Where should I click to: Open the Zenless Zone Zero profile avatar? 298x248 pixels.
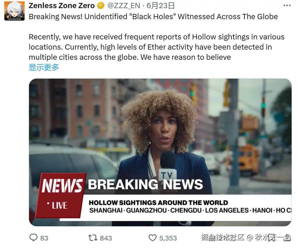pos(14,11)
